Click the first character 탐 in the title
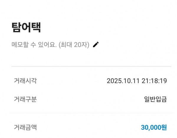Viewport: 177px width, 138px height. pyautogui.click(x=16, y=27)
